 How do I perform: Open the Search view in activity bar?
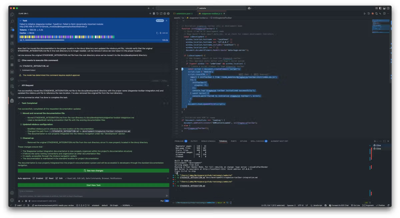coord(12,22)
